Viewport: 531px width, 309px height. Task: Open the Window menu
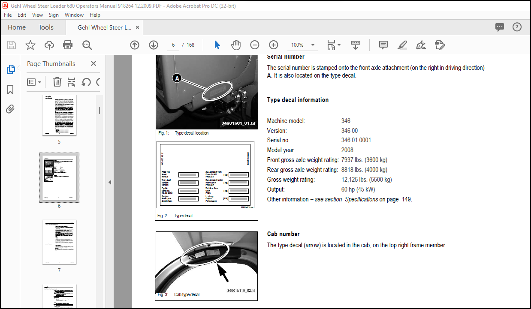point(74,15)
